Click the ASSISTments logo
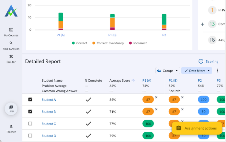This screenshot has width=226, height=142. pyautogui.click(x=11, y=11)
